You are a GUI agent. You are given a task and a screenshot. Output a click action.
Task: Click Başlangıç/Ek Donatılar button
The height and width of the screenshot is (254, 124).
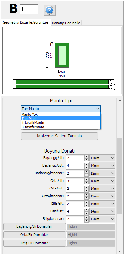point(35,226)
